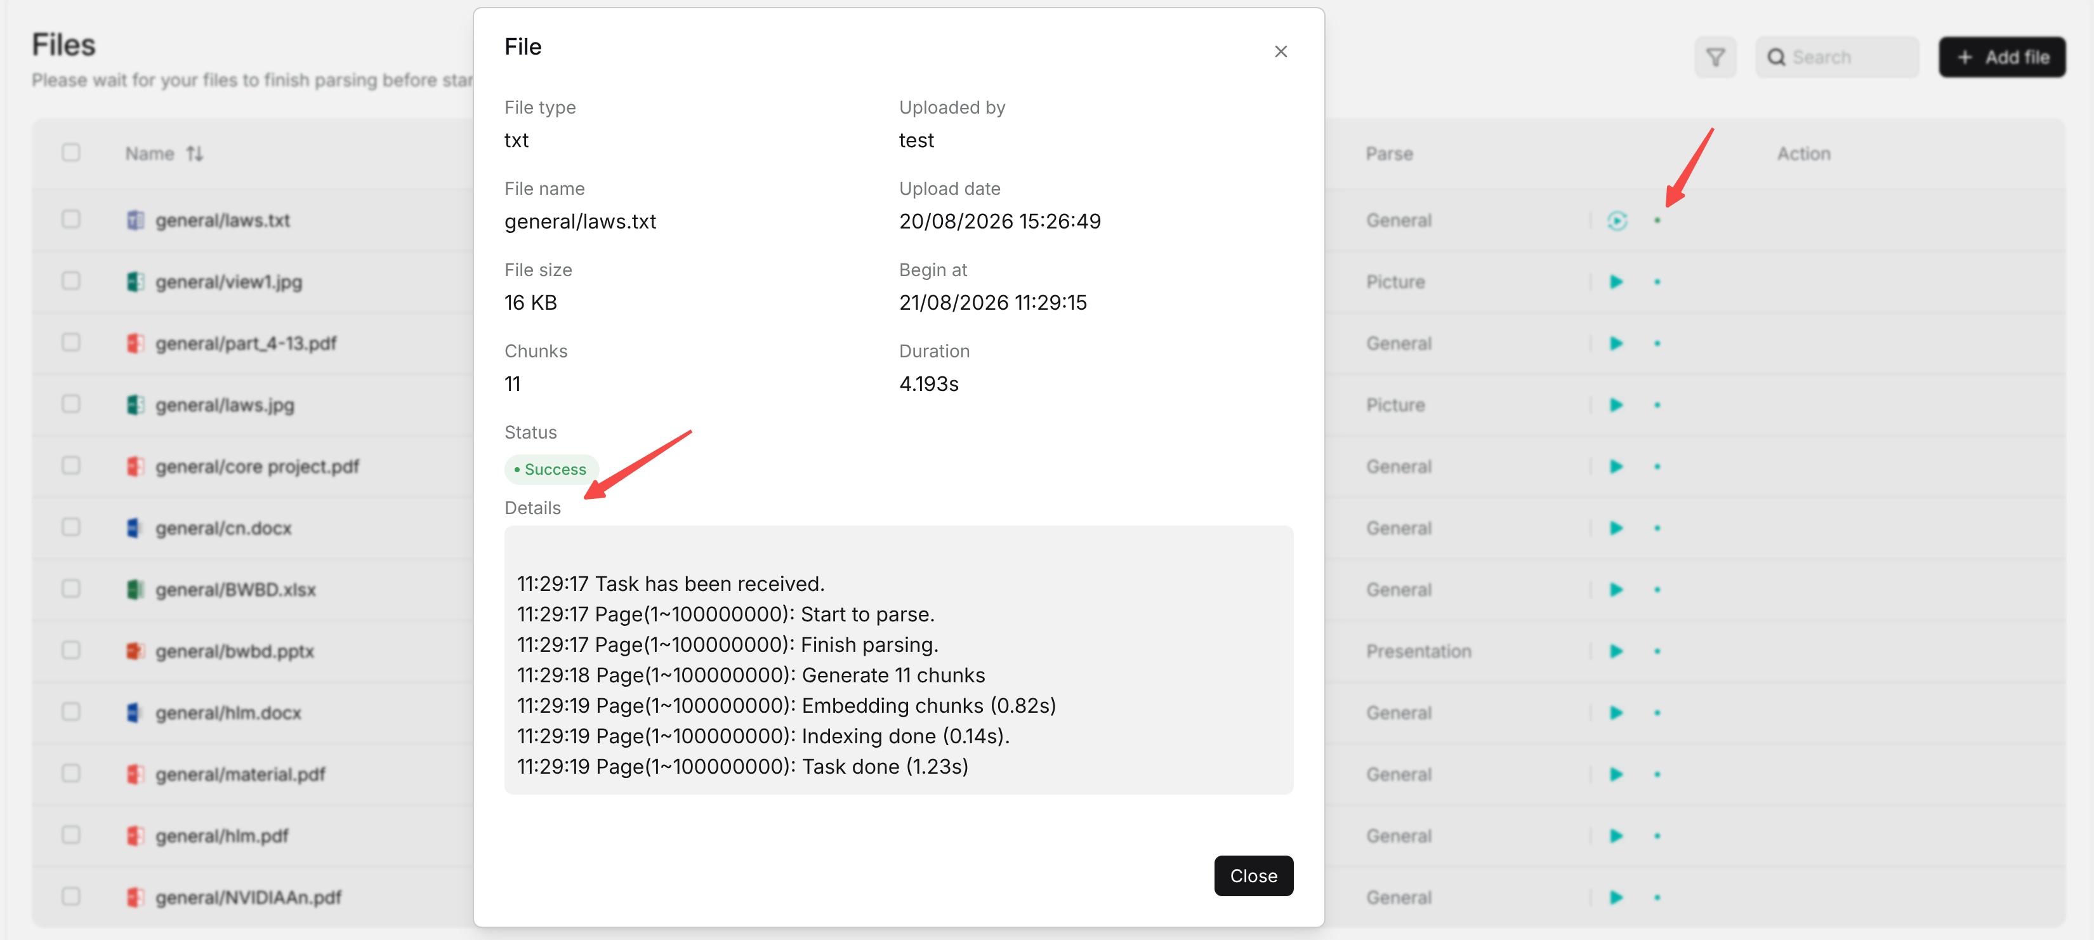Check the box for general/cn.docx
The image size is (2094, 940).
pyautogui.click(x=70, y=527)
